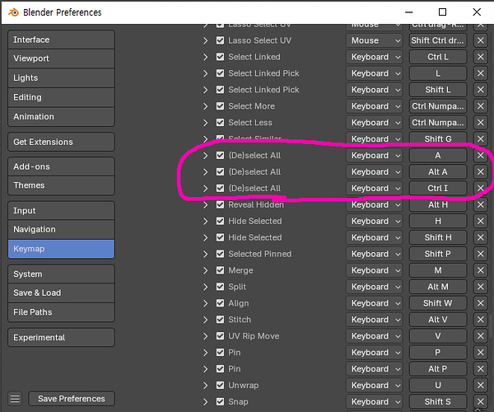
Task: Change the Shift W shortcut for Align
Action: click(x=438, y=303)
